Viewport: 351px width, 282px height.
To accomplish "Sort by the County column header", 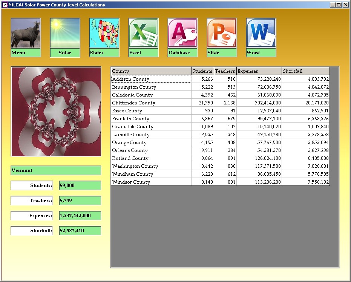I will coord(151,71).
